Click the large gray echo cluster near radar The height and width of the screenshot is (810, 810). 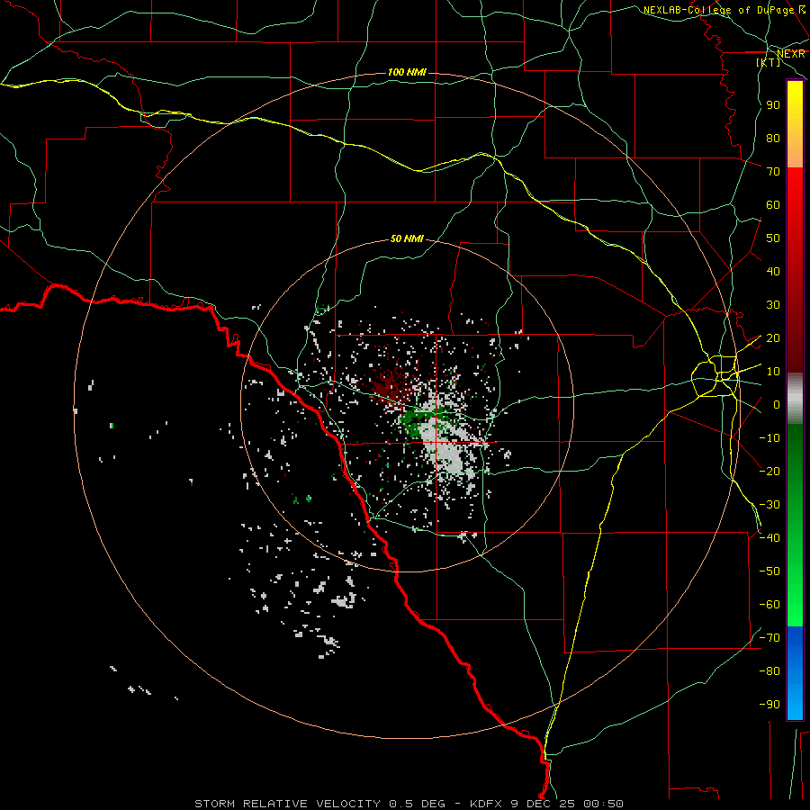pyautogui.click(x=445, y=446)
